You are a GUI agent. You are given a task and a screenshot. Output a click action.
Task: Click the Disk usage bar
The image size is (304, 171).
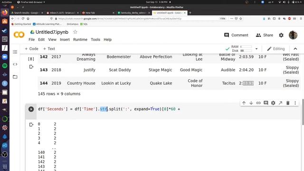246,51
